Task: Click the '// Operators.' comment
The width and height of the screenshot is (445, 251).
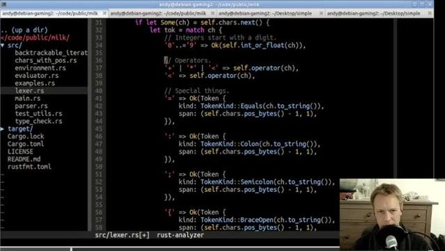Action: 187,60
